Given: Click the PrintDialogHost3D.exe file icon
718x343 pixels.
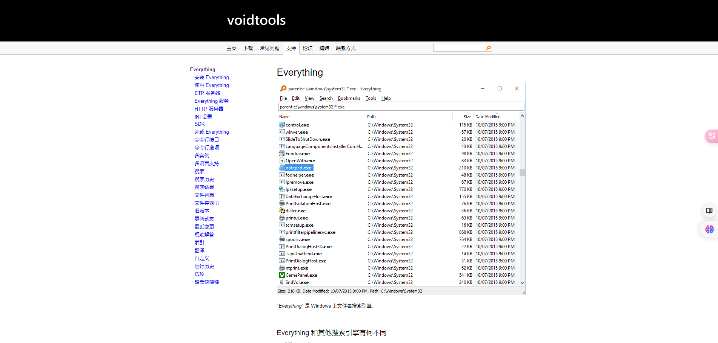Looking at the screenshot, I should click(x=281, y=246).
